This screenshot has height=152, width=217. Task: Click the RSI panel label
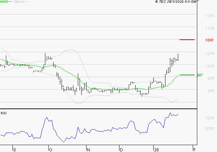click(3, 113)
